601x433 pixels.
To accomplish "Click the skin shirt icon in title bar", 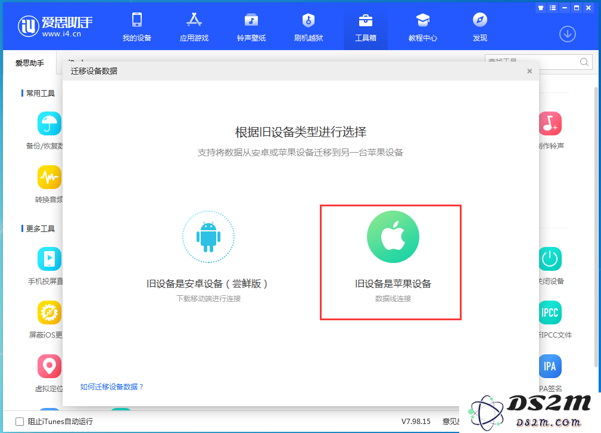I will pyautogui.click(x=541, y=8).
